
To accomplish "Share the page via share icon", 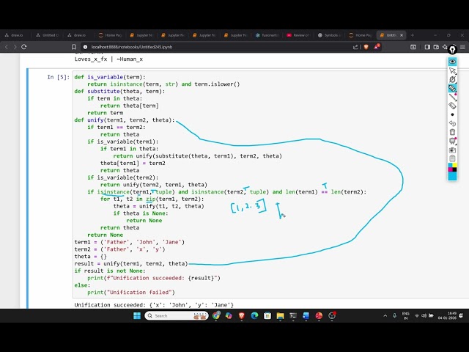I will (x=355, y=47).
